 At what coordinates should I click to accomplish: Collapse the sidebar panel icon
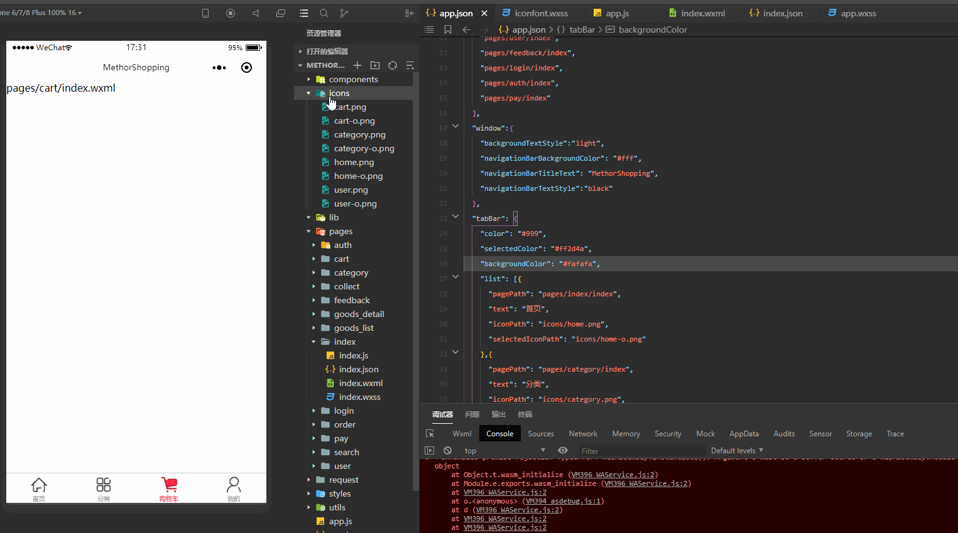(x=410, y=13)
